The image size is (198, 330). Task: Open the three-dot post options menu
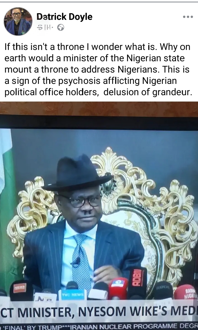[188, 17]
